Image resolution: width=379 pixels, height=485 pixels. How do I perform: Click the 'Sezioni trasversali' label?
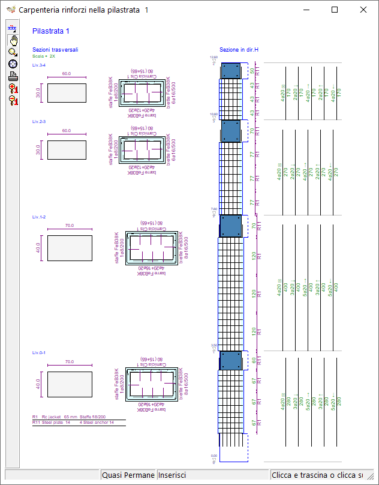[55, 50]
